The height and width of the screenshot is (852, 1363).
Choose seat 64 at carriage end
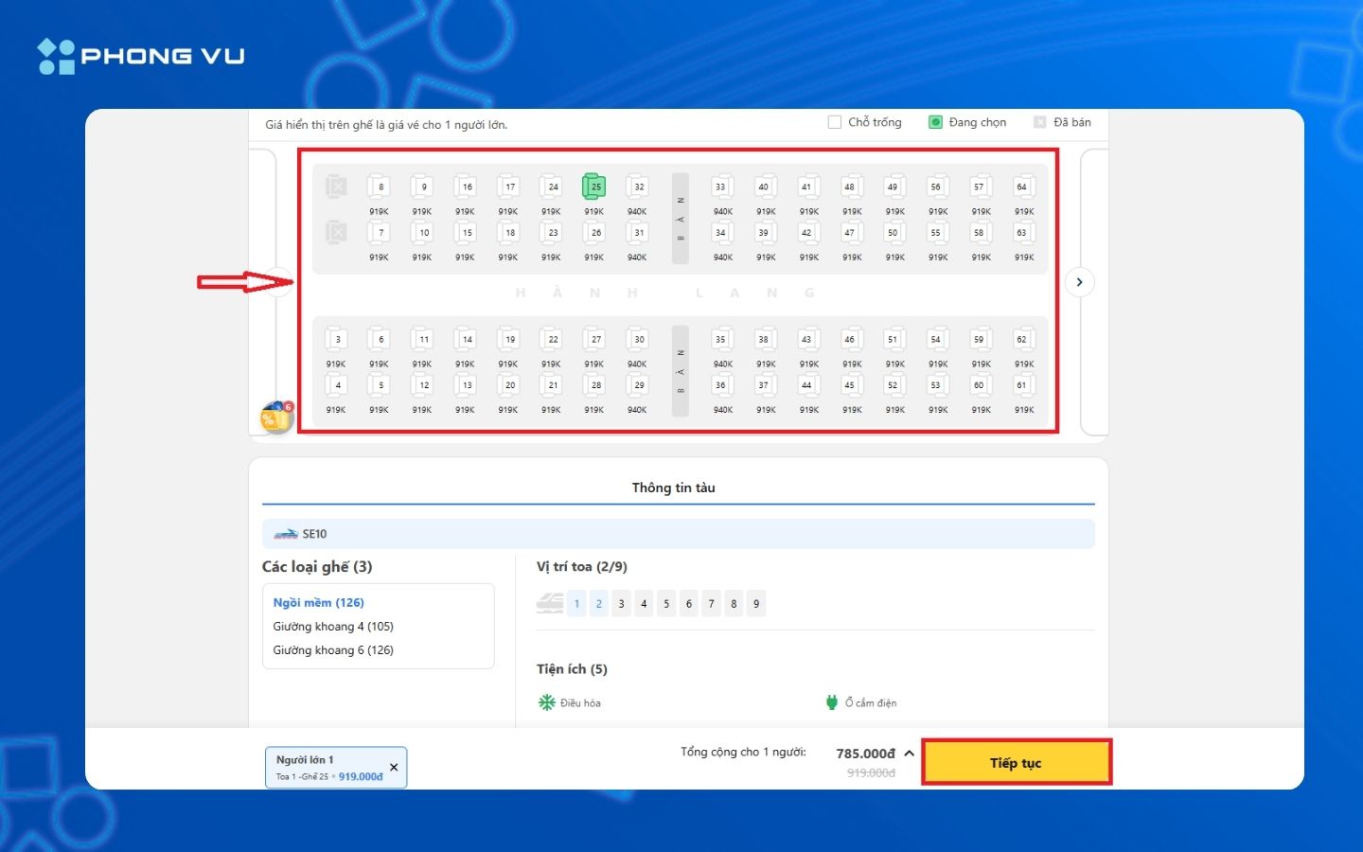pos(1023,187)
